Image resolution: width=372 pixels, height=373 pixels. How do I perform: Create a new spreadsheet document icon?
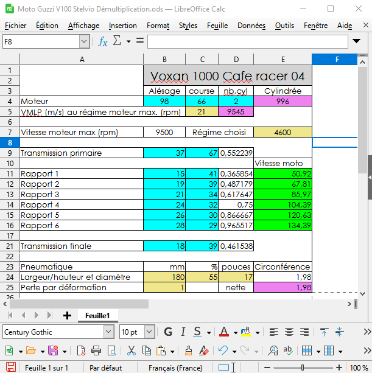(x=9, y=350)
